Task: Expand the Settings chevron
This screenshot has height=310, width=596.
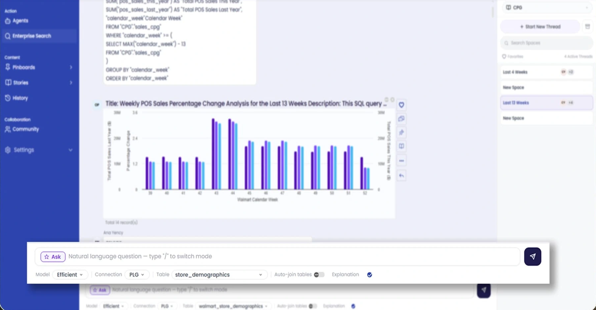Action: pyautogui.click(x=70, y=150)
